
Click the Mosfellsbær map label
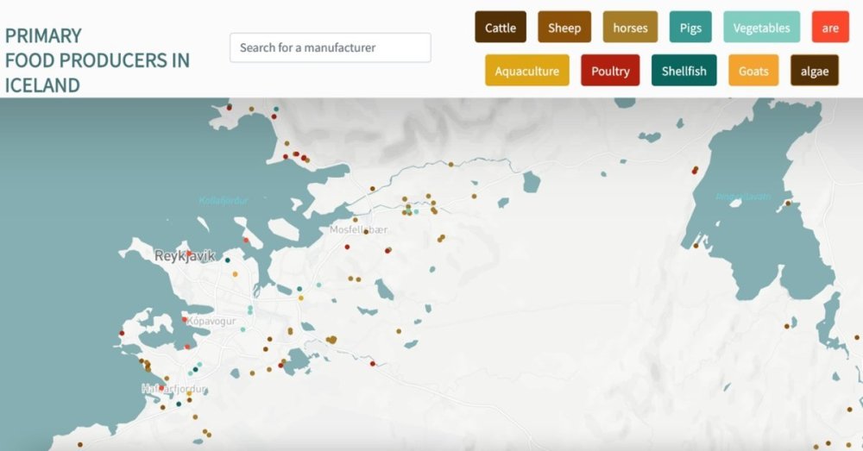click(359, 230)
